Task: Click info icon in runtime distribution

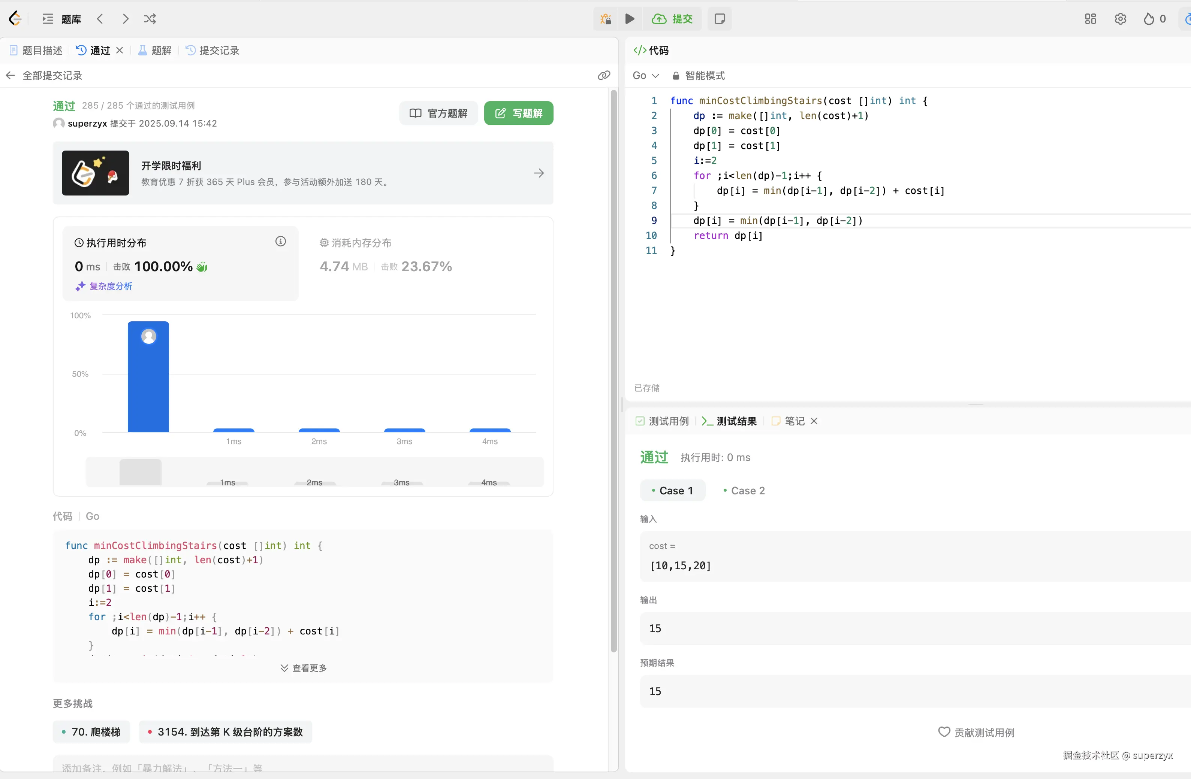Action: [x=280, y=242]
